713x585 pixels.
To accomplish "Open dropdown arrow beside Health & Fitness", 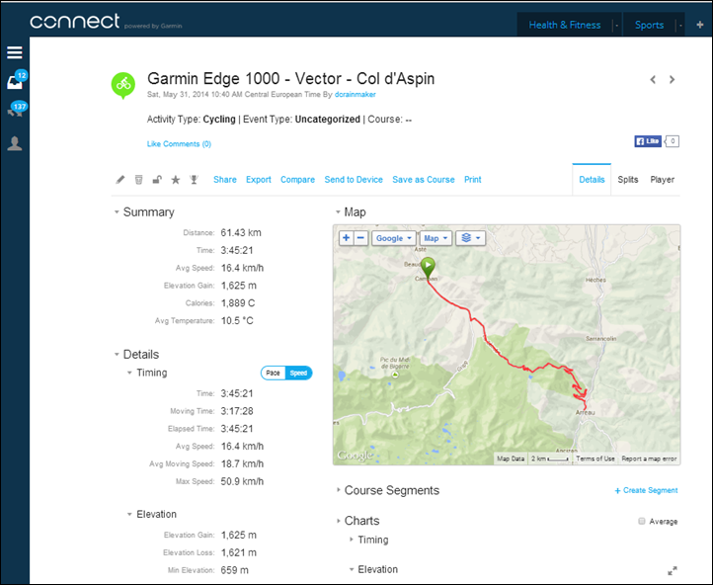I will pyautogui.click(x=616, y=26).
